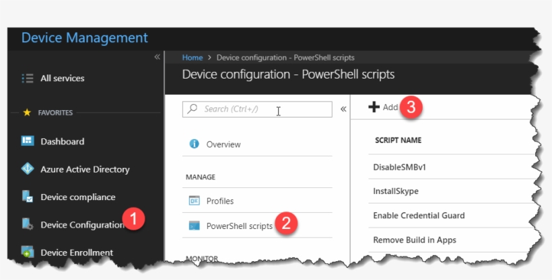Click the PowerShell scripts icon
Screen dimensions: 552x280
195,226
